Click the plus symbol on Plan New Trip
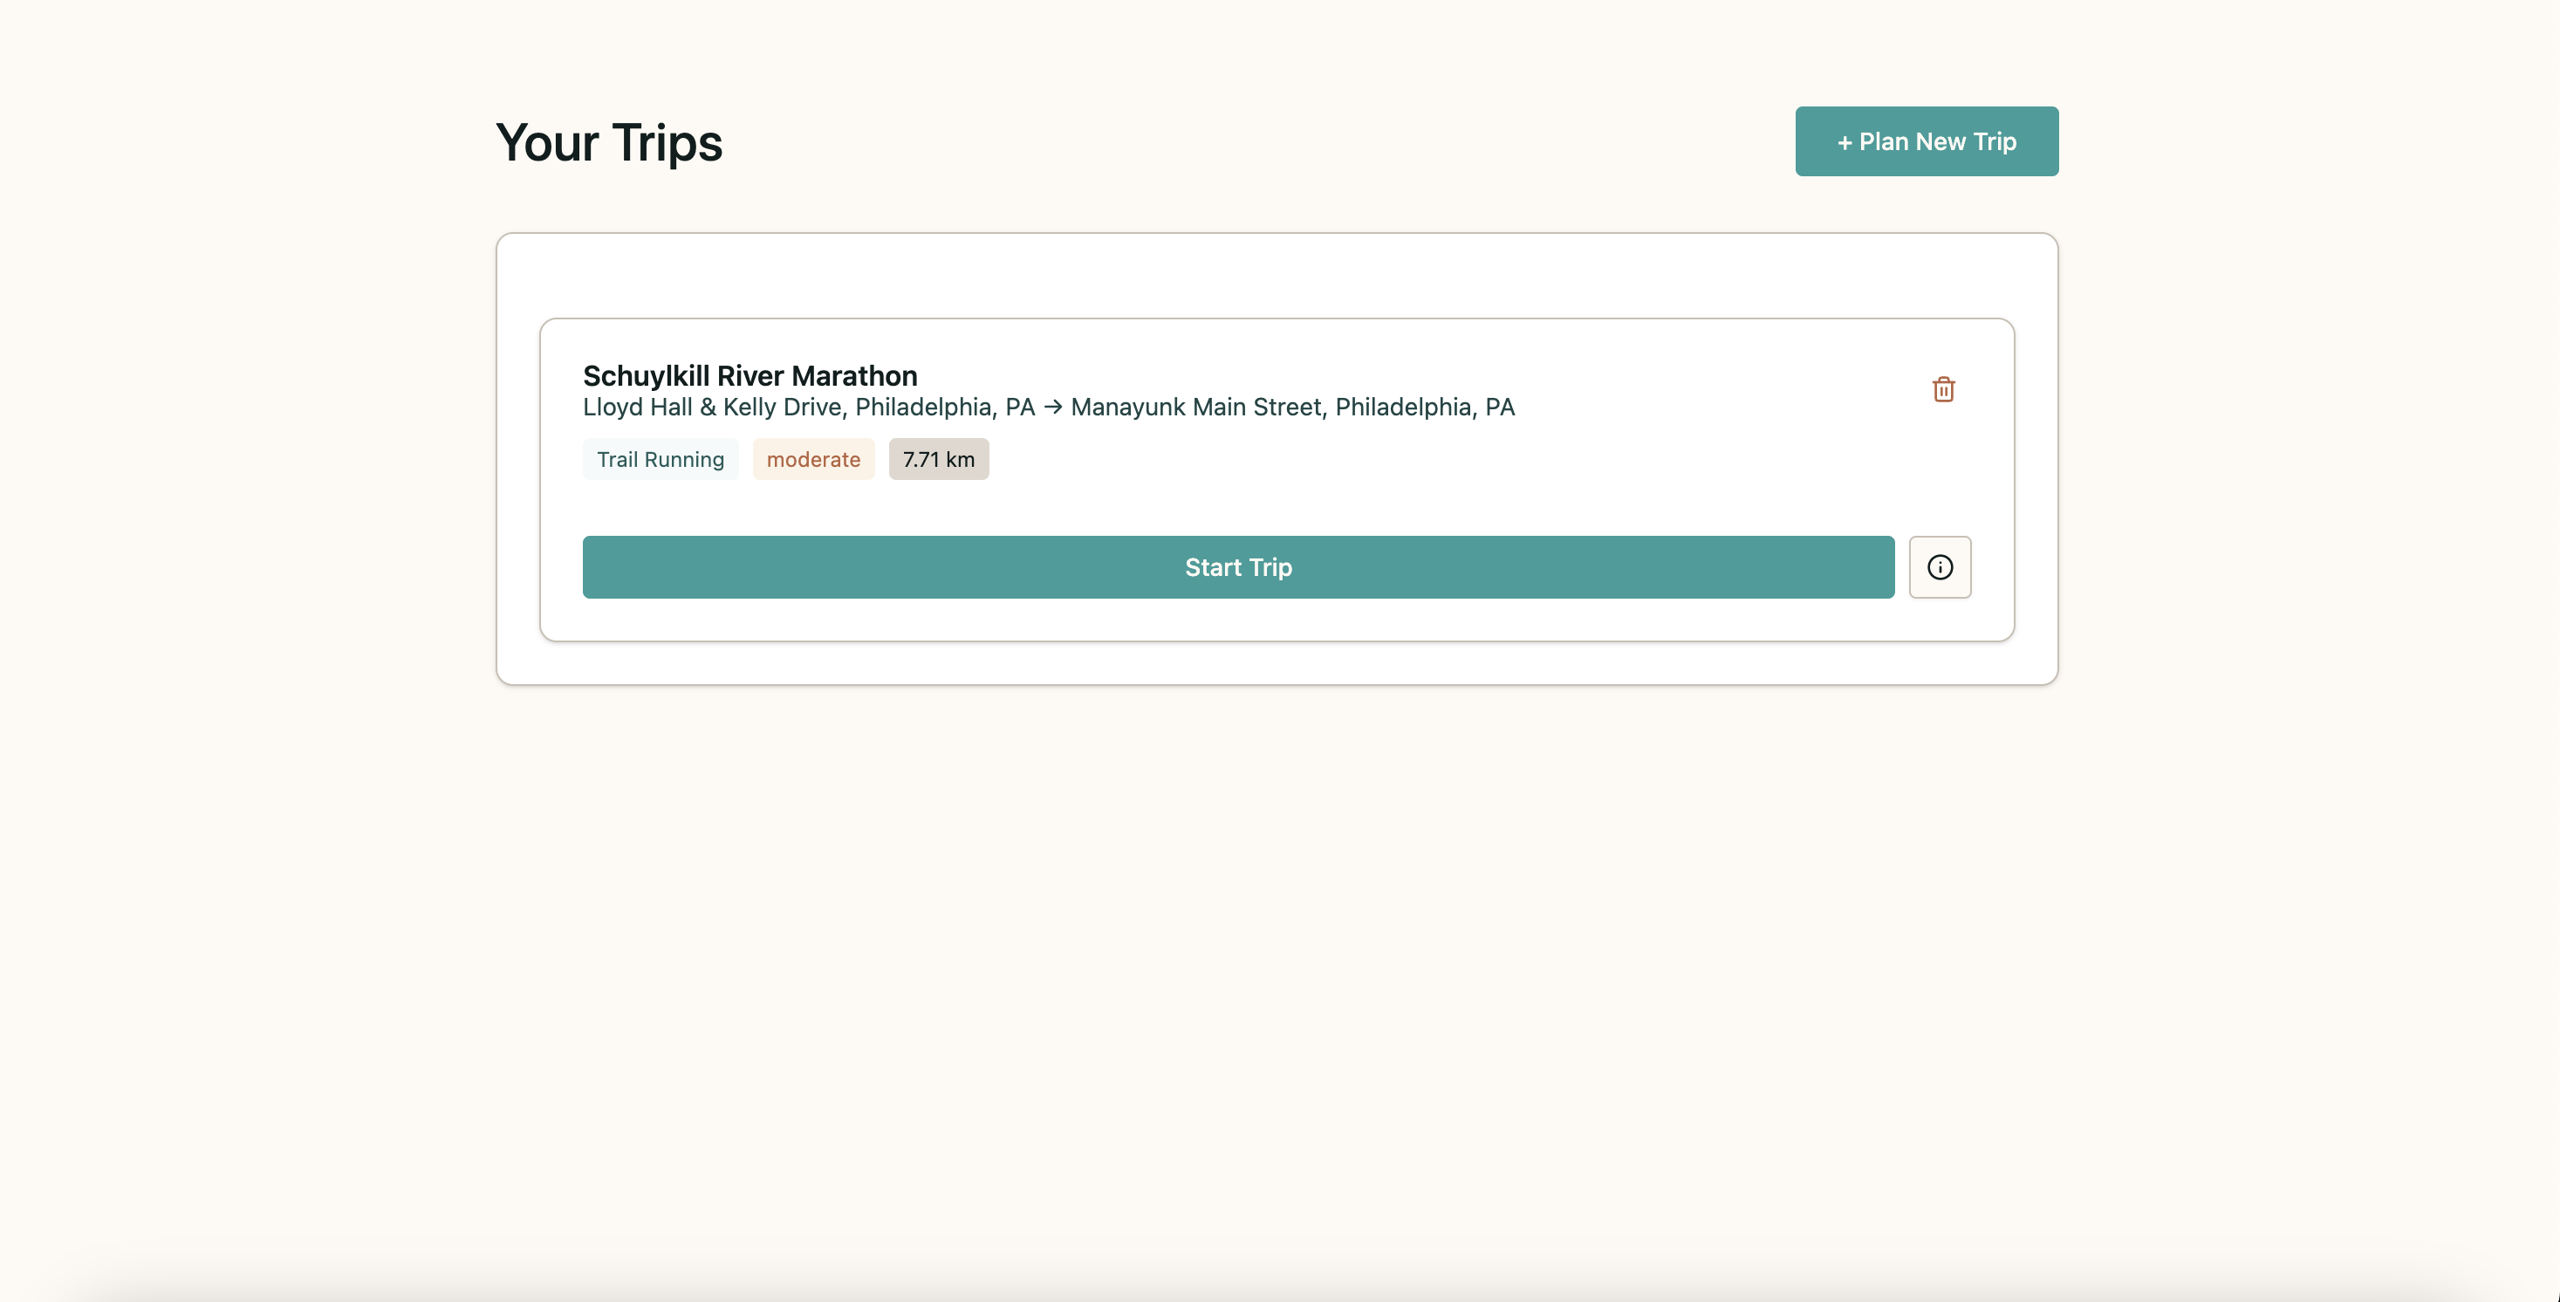 click(x=1844, y=142)
